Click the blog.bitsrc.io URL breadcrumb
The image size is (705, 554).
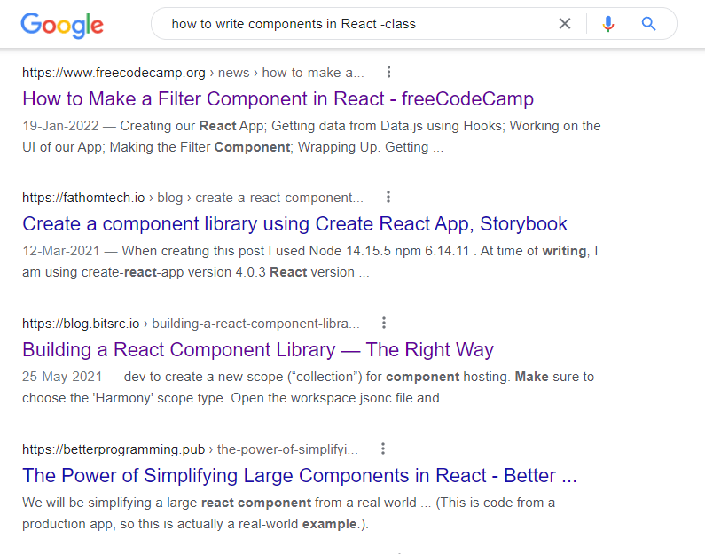coord(191,324)
